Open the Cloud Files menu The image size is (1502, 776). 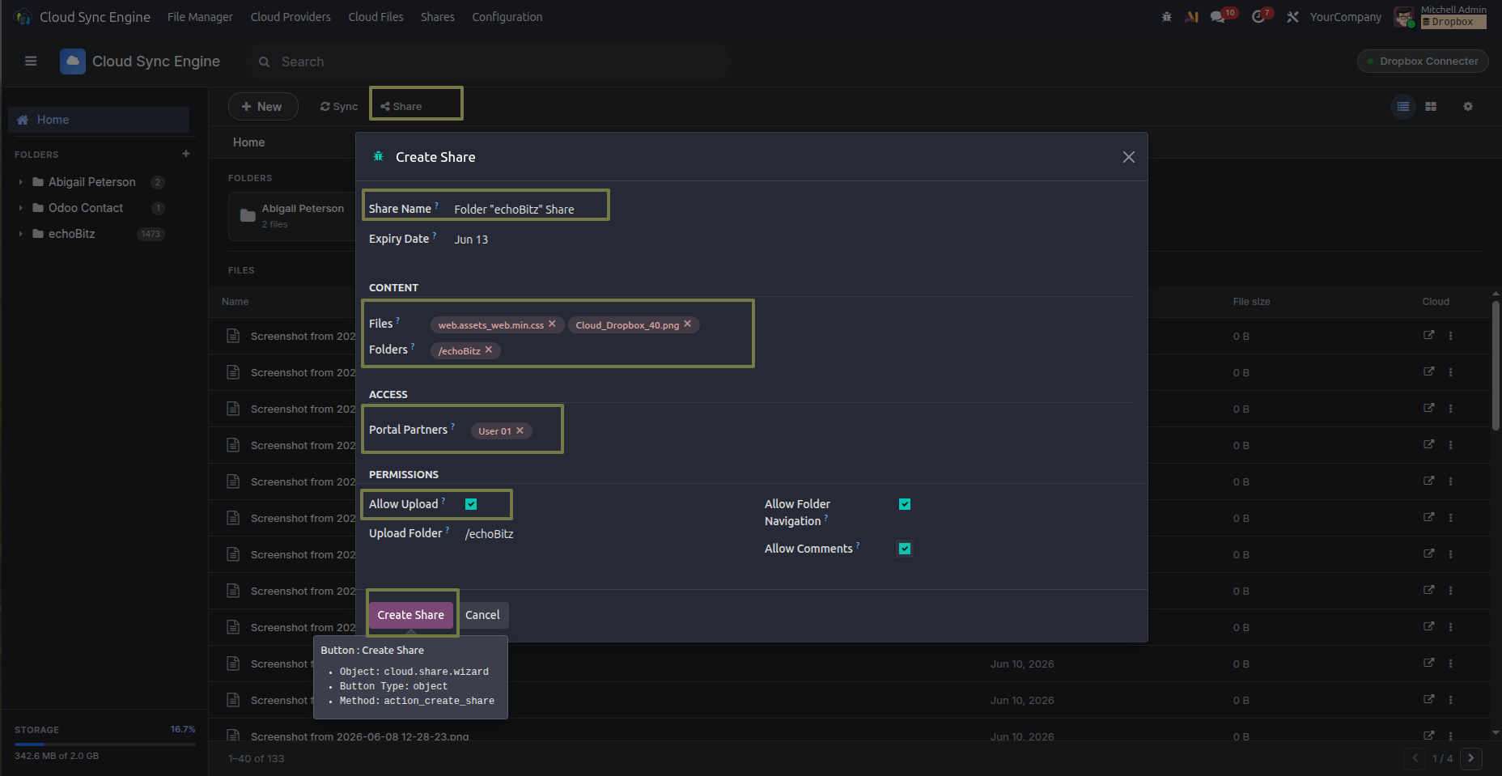pyautogui.click(x=375, y=17)
